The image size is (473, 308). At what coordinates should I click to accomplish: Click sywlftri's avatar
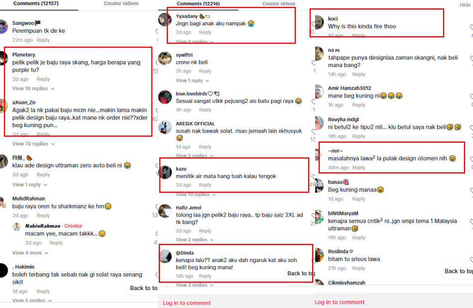coord(165,59)
